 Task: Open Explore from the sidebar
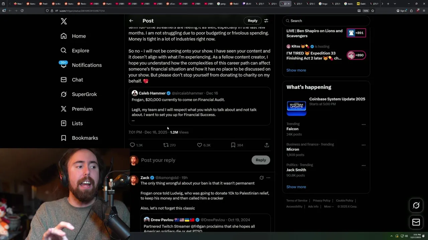80,51
